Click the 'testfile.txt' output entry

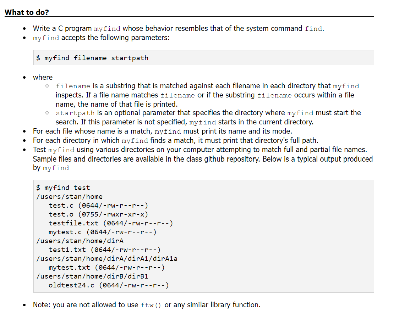[x=73, y=223]
